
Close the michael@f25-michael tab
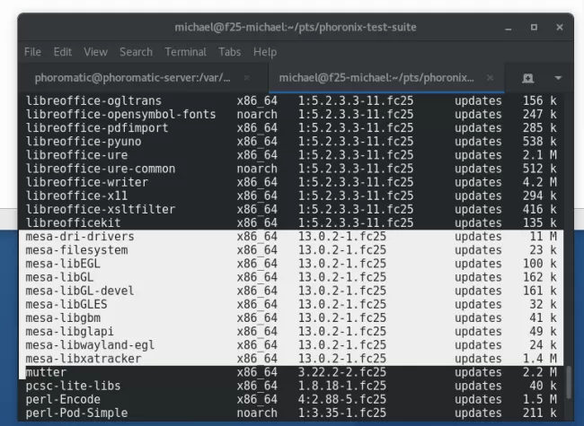click(x=491, y=78)
